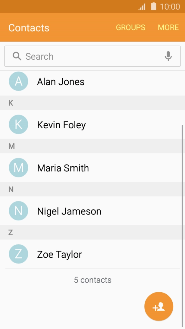Open the MORE options menu

pyautogui.click(x=168, y=27)
